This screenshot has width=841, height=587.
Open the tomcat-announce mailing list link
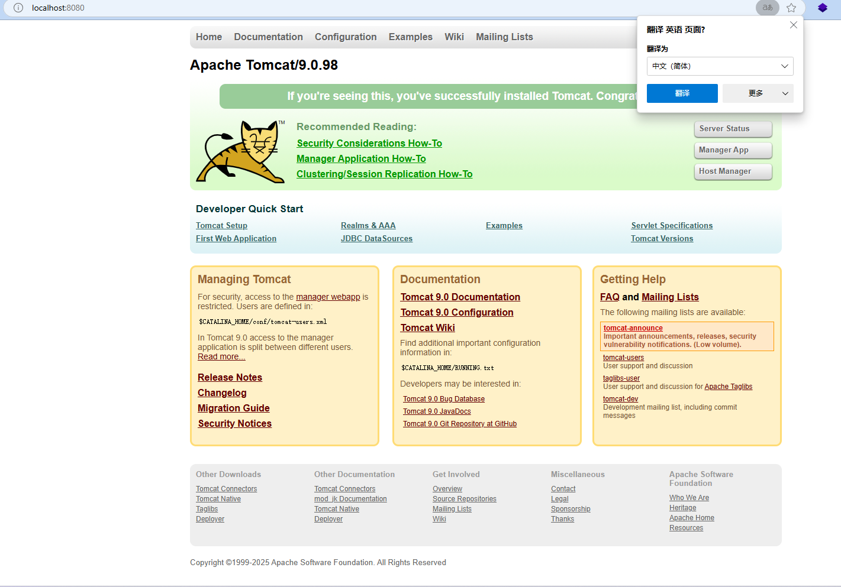633,328
